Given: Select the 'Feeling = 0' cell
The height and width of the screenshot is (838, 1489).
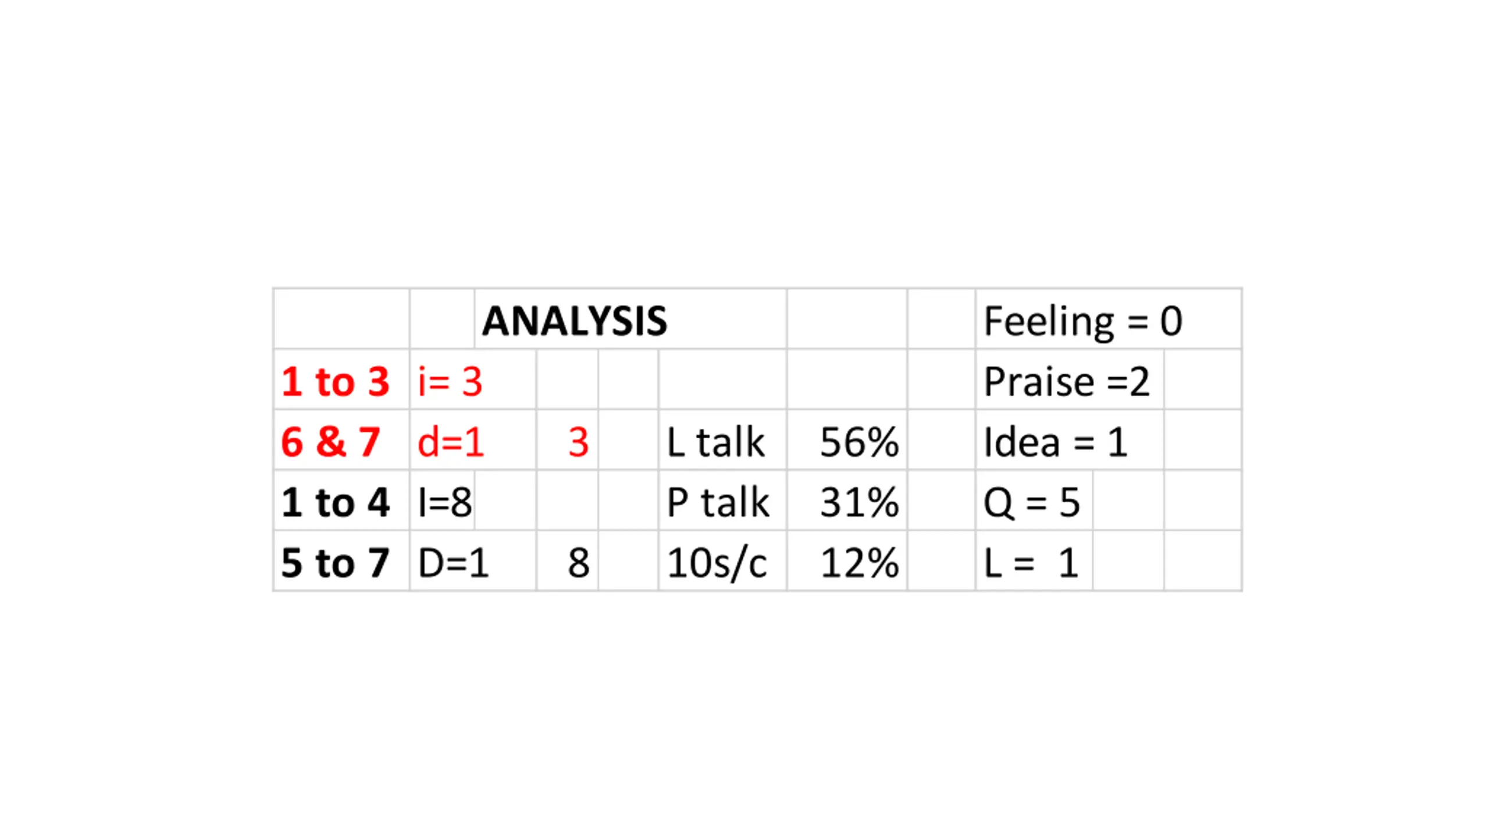Looking at the screenshot, I should click(x=1109, y=319).
